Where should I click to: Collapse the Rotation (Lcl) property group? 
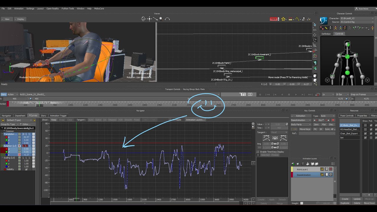[x=2, y=146]
